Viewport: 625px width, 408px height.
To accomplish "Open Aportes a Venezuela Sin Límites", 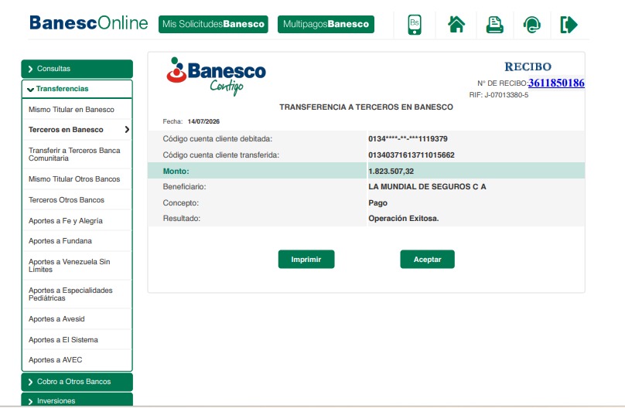I will click(77, 266).
